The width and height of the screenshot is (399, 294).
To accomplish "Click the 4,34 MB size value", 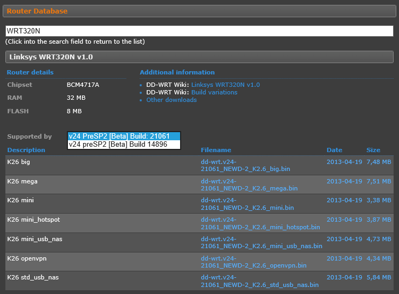I will tap(379, 258).
